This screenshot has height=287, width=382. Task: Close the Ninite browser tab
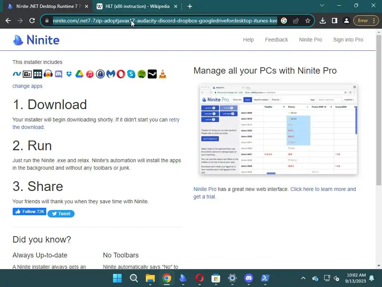(87, 7)
